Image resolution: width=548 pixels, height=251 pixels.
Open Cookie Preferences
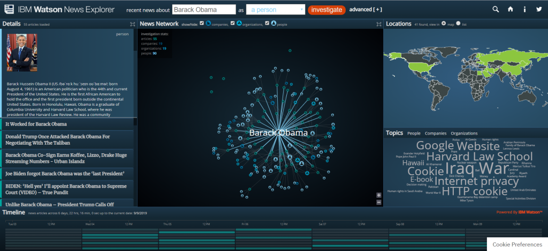[x=517, y=244]
